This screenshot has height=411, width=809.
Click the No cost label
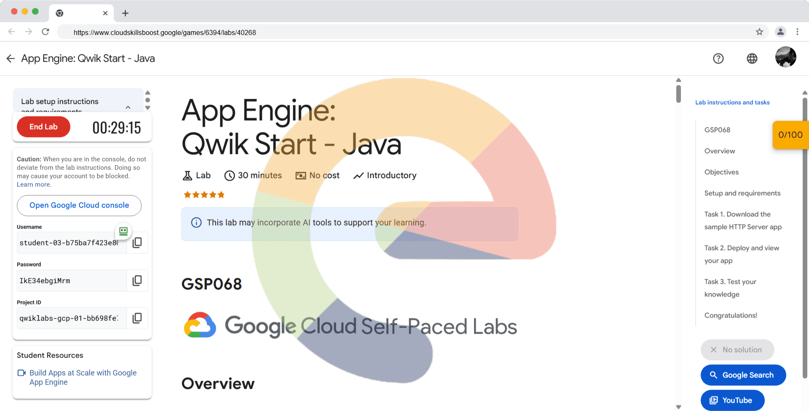[324, 175]
